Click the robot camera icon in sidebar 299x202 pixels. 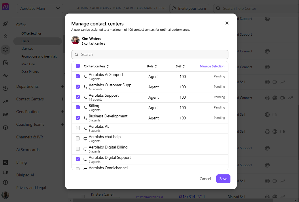tap(5, 115)
